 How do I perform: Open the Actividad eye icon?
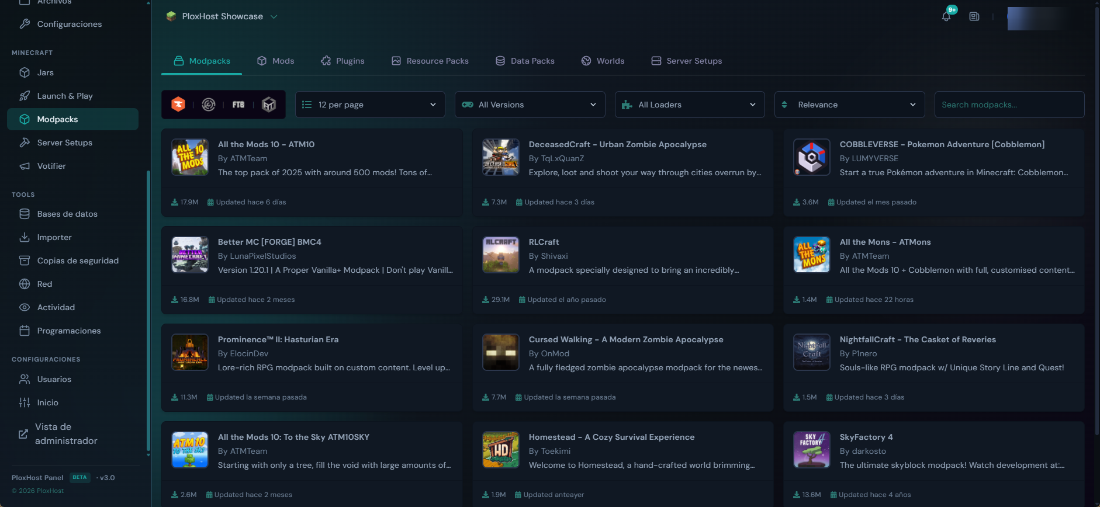(x=25, y=307)
